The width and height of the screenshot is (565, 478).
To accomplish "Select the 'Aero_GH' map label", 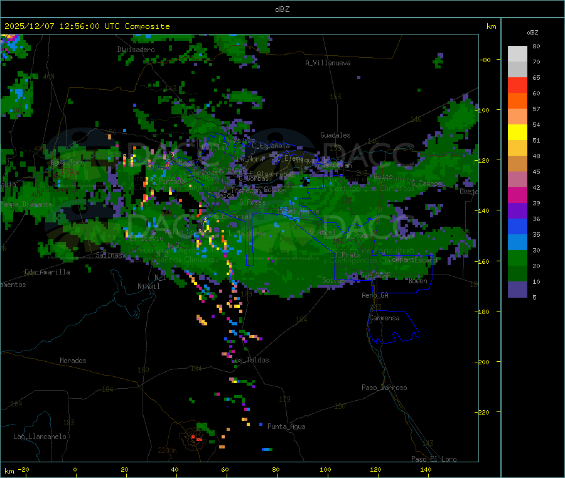I will (x=375, y=295).
